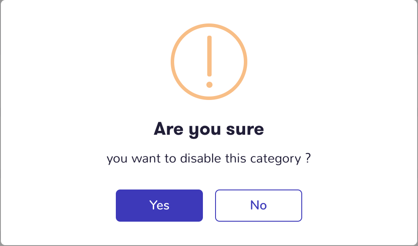418x246 pixels.
Task: Click the word "sure" in the heading
Action: click(x=245, y=130)
